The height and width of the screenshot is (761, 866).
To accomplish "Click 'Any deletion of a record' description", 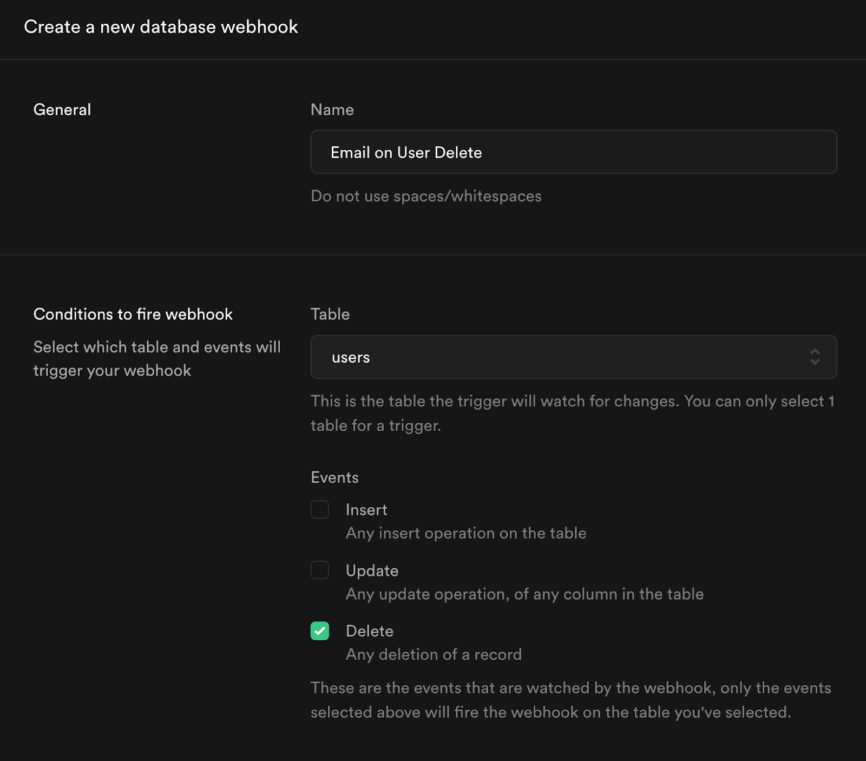I will [x=434, y=654].
